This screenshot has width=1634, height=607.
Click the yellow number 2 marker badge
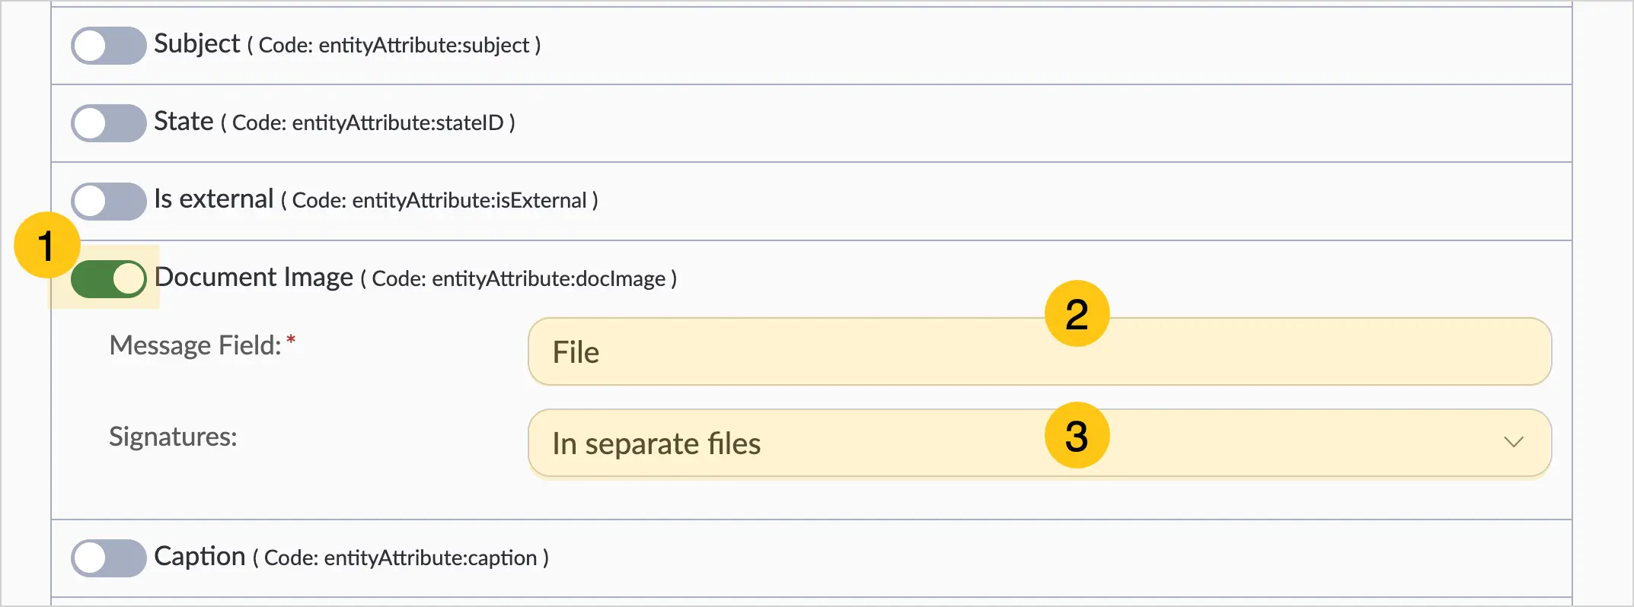pyautogui.click(x=1077, y=313)
